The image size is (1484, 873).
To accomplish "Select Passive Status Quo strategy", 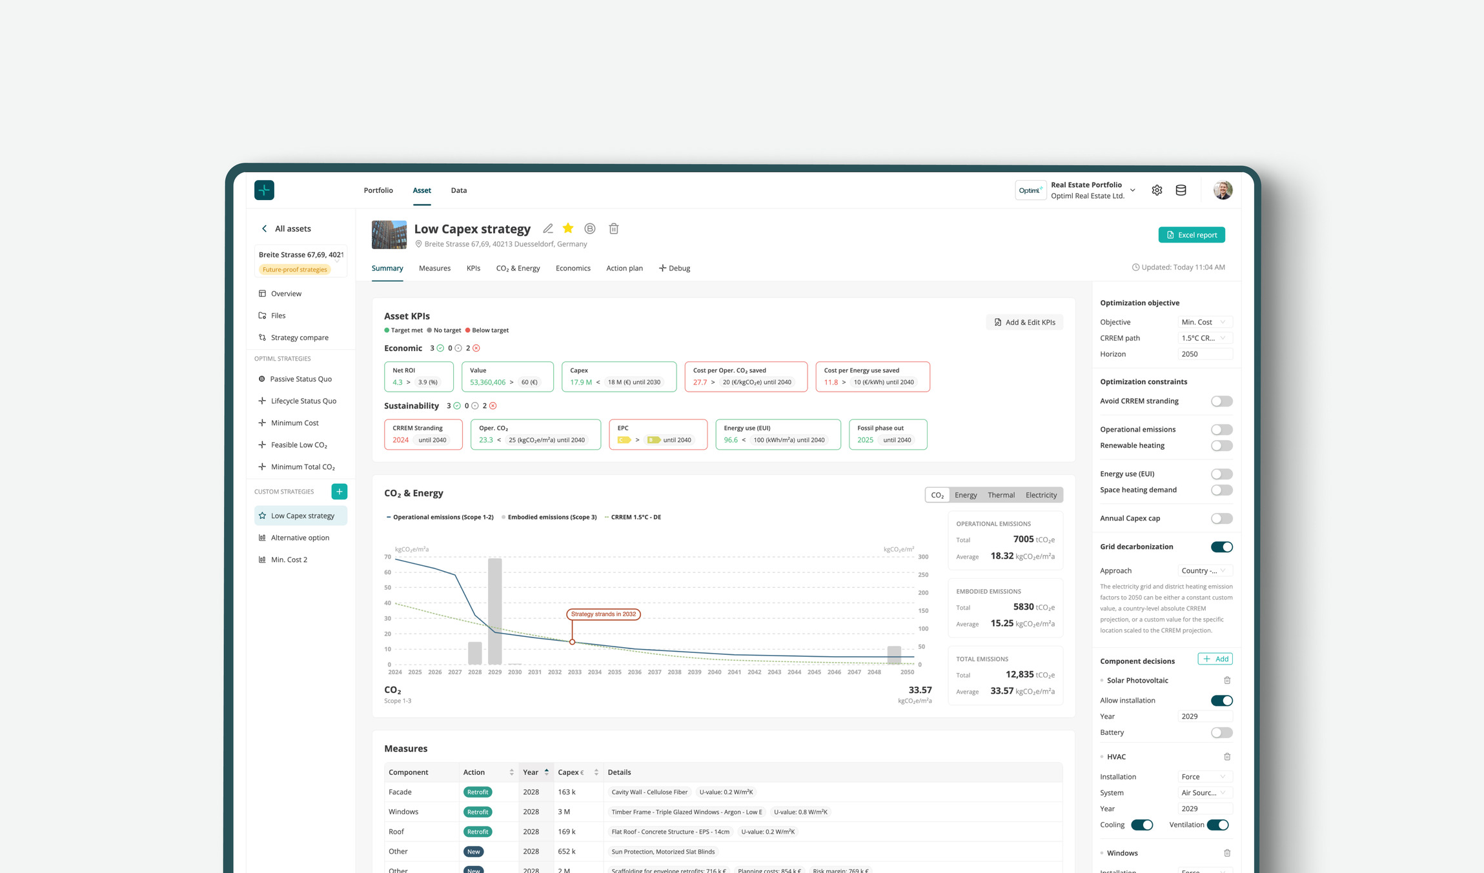I will click(x=301, y=379).
